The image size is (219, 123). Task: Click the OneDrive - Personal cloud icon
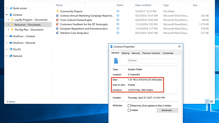tap(11, 43)
